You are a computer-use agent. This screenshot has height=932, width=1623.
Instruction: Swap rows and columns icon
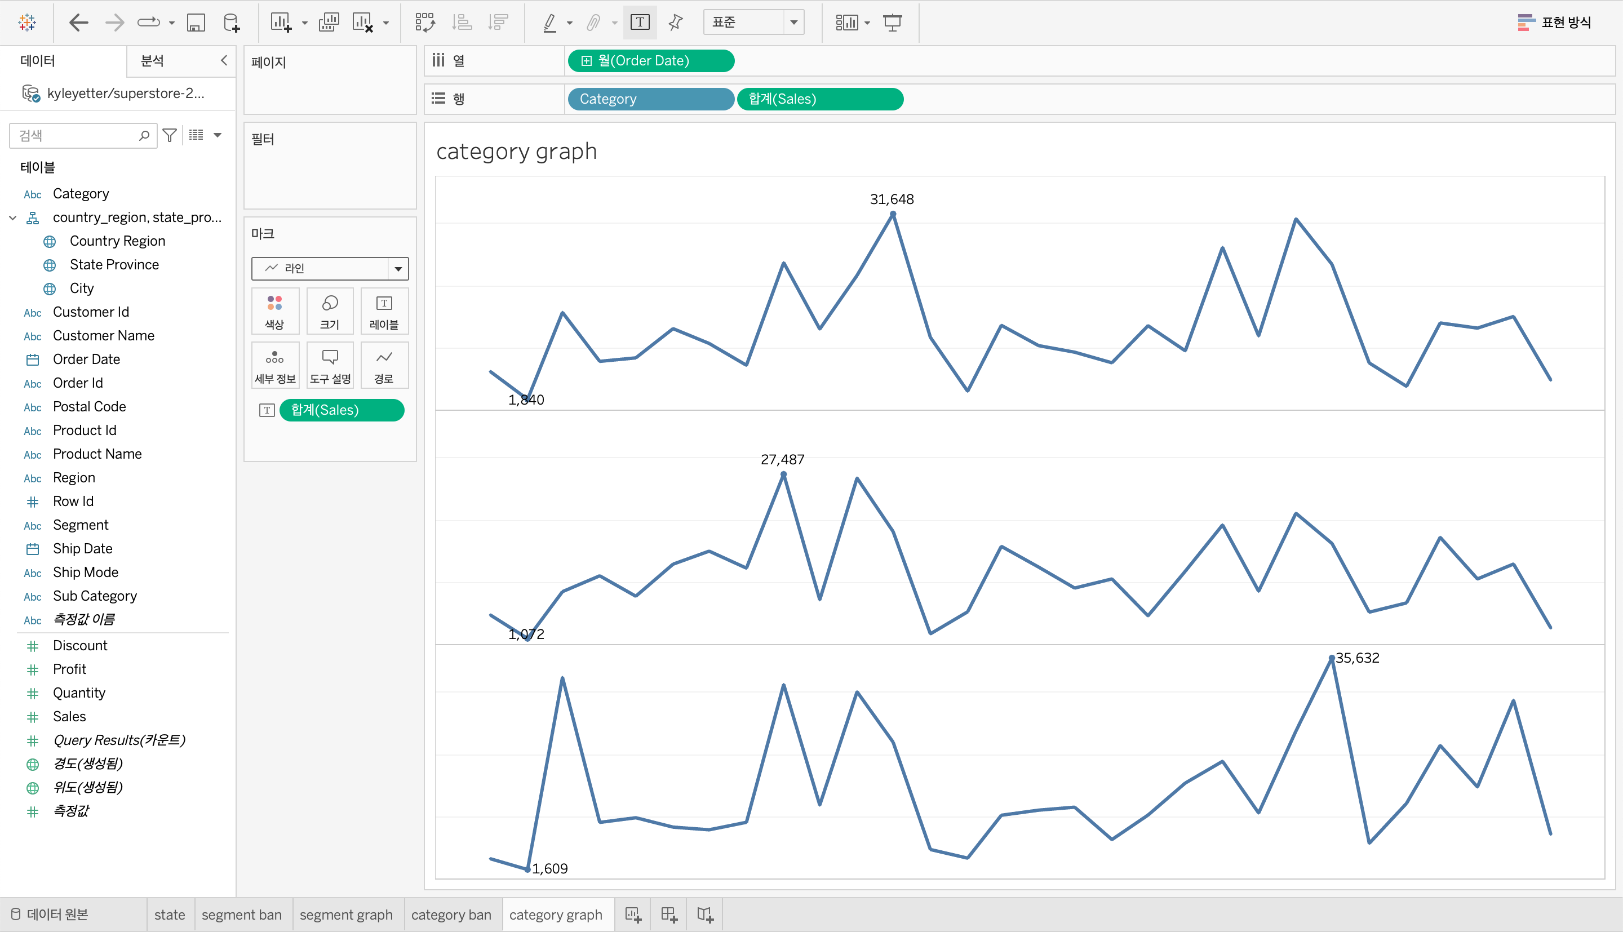tap(425, 23)
